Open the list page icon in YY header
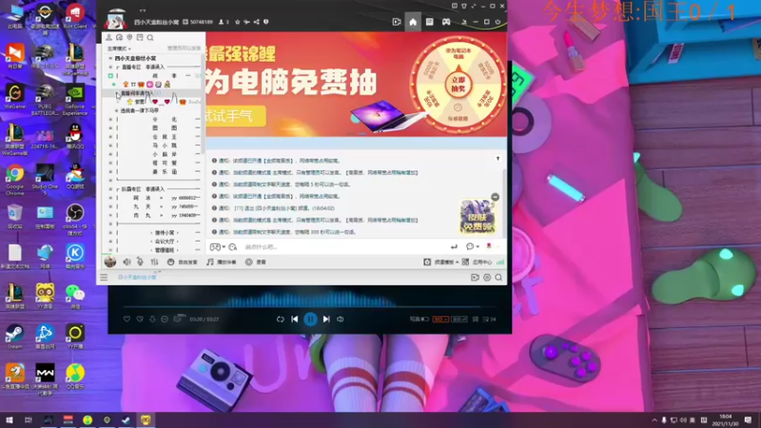 430,22
